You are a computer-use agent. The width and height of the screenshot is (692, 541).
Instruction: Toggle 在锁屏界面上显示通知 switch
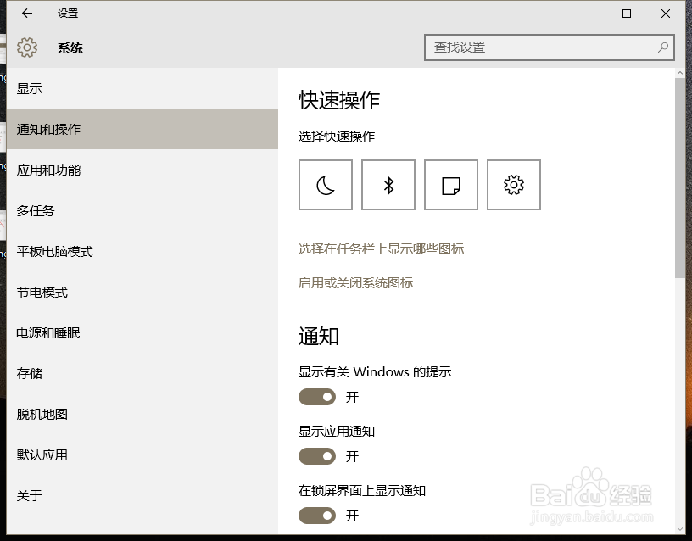(317, 515)
